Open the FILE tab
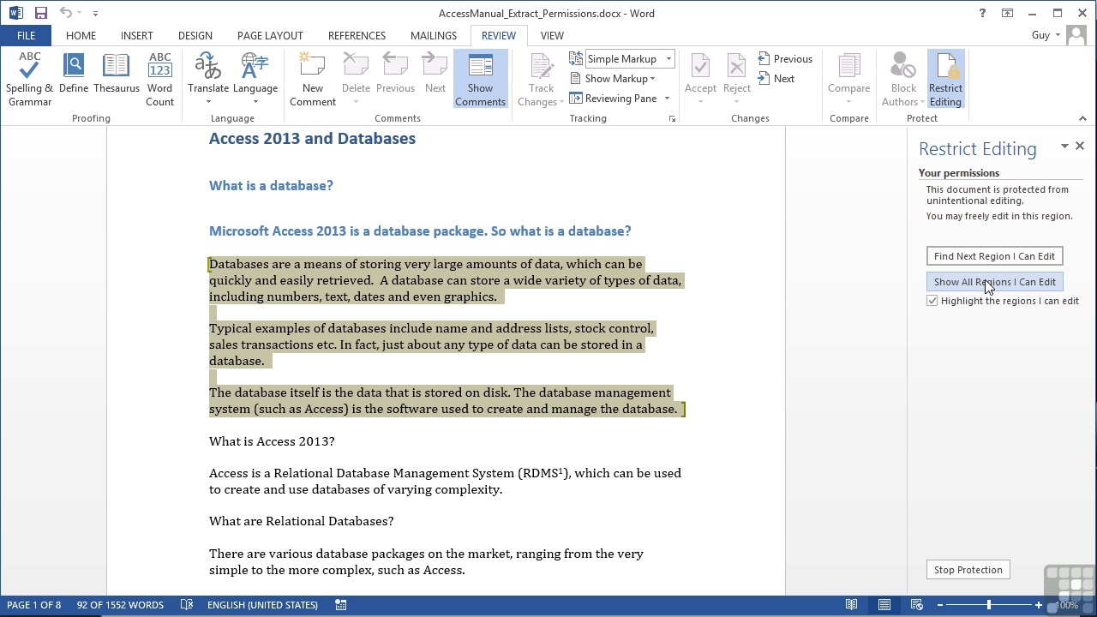Viewport: 1097px width, 617px height. click(26, 35)
